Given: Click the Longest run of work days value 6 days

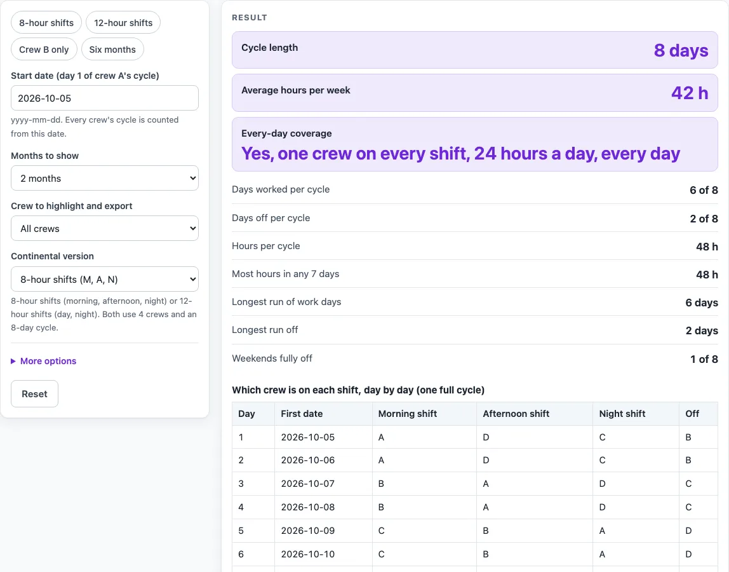Looking at the screenshot, I should [702, 303].
